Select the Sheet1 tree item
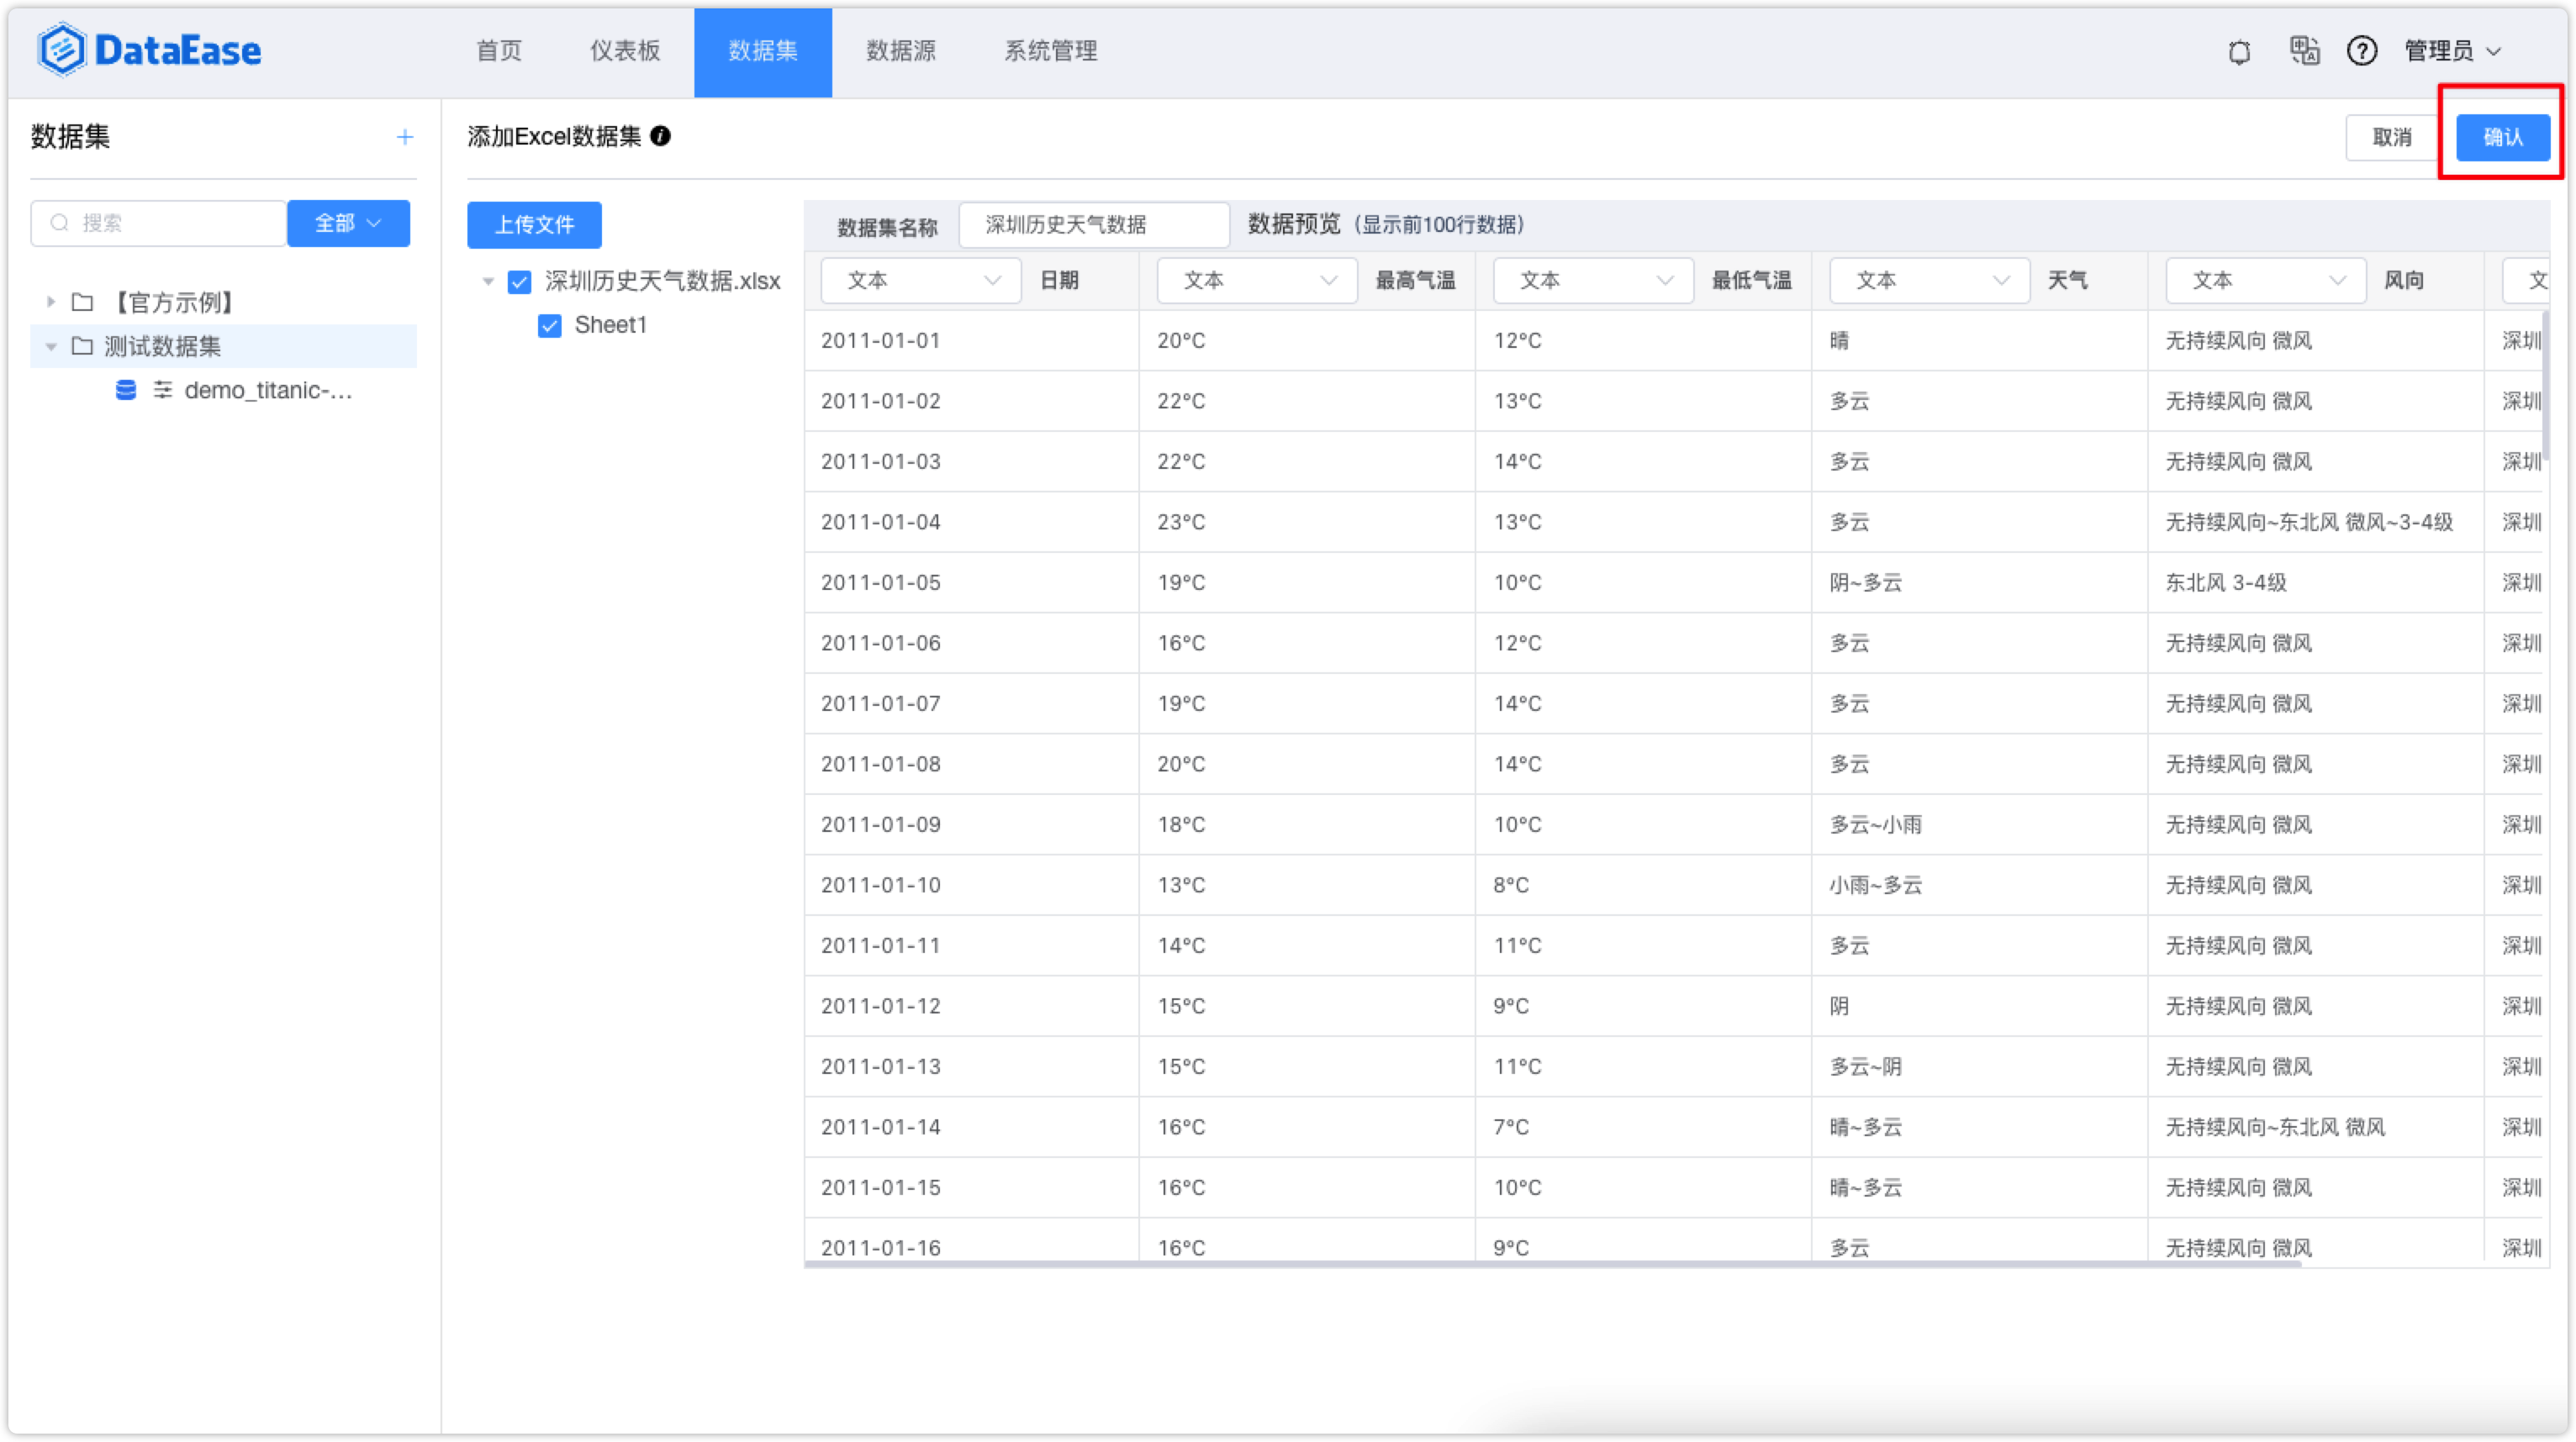 pos(610,326)
